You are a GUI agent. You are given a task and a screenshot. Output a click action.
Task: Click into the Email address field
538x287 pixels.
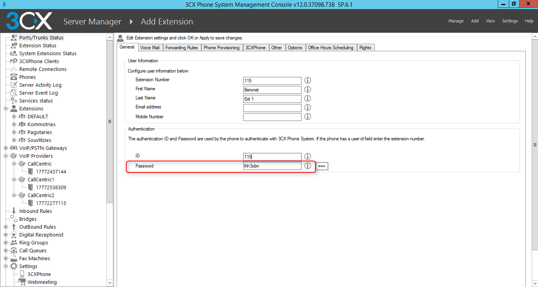pos(272,108)
